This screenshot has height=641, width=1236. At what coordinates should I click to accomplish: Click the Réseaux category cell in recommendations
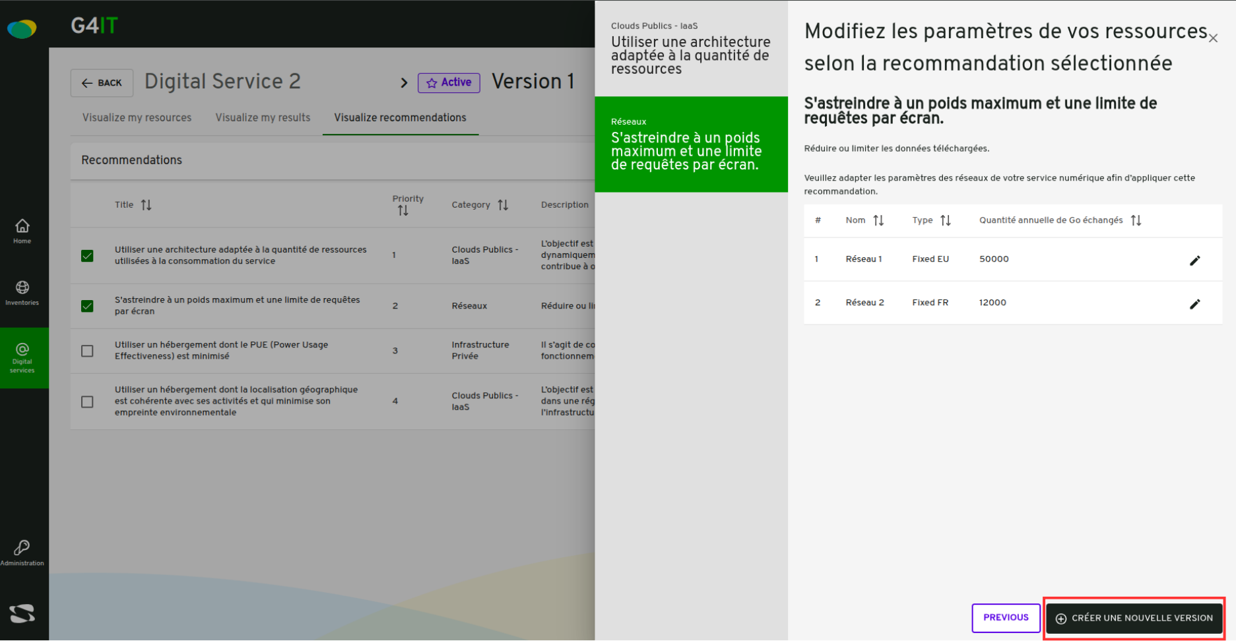tap(469, 306)
